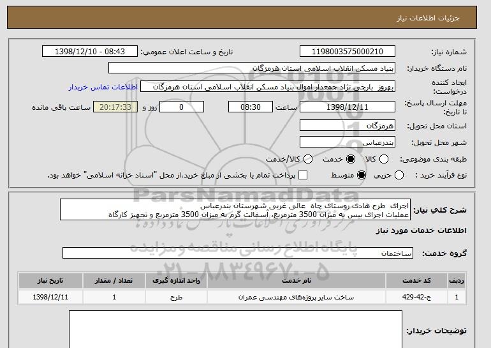Click the ردیف column header
The height and width of the screenshot is (348, 491).
coord(457,280)
